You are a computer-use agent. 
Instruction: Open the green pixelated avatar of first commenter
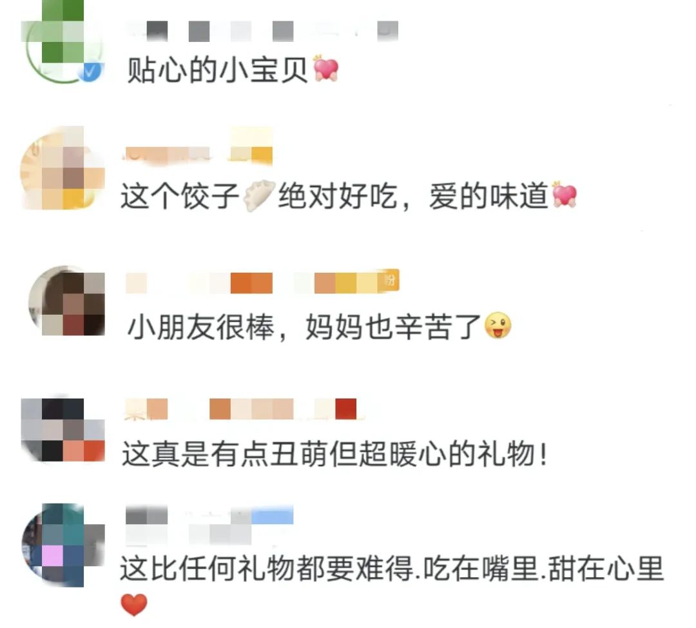(63, 41)
